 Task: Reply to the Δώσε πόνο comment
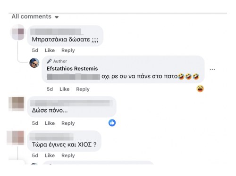tap(68, 123)
